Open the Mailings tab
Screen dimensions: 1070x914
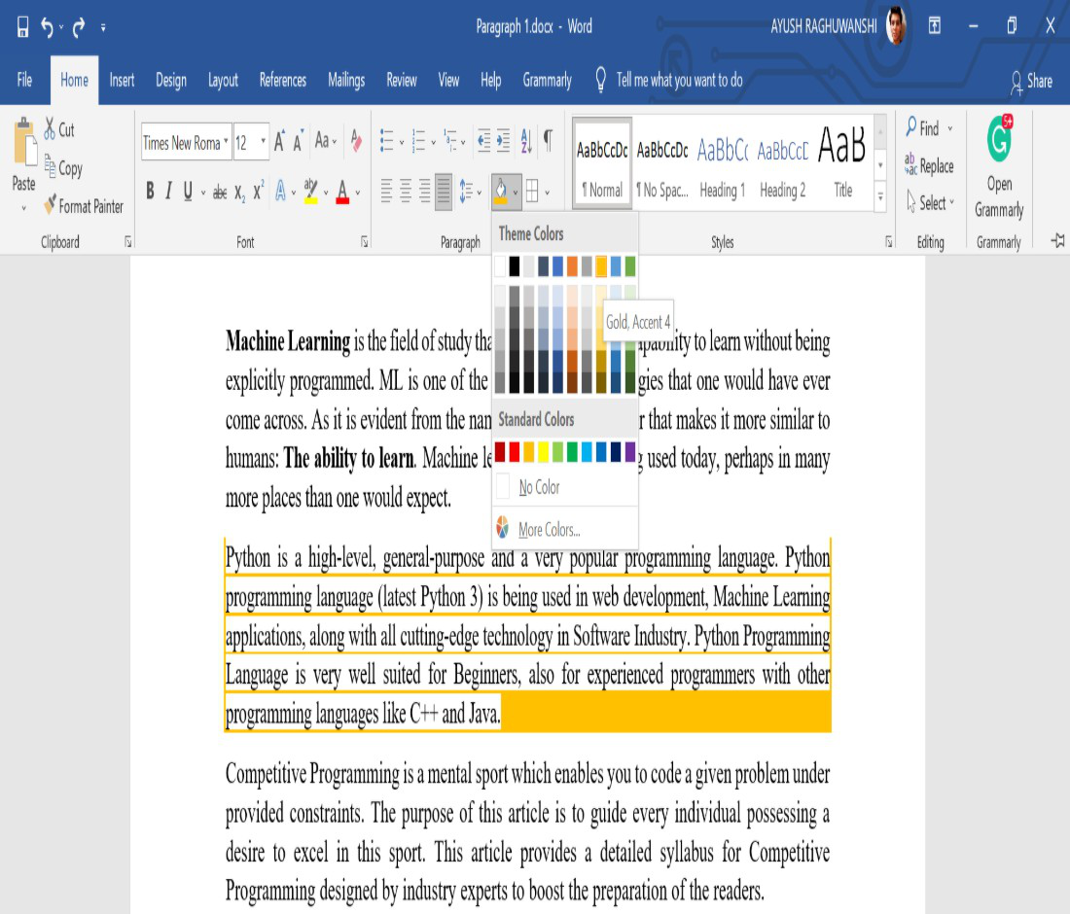(346, 81)
